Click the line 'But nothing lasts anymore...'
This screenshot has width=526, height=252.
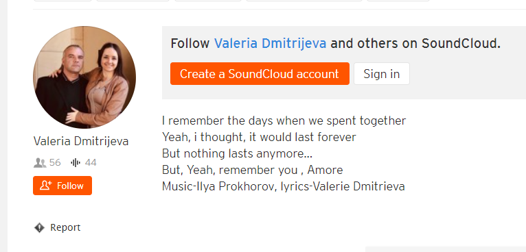(237, 153)
